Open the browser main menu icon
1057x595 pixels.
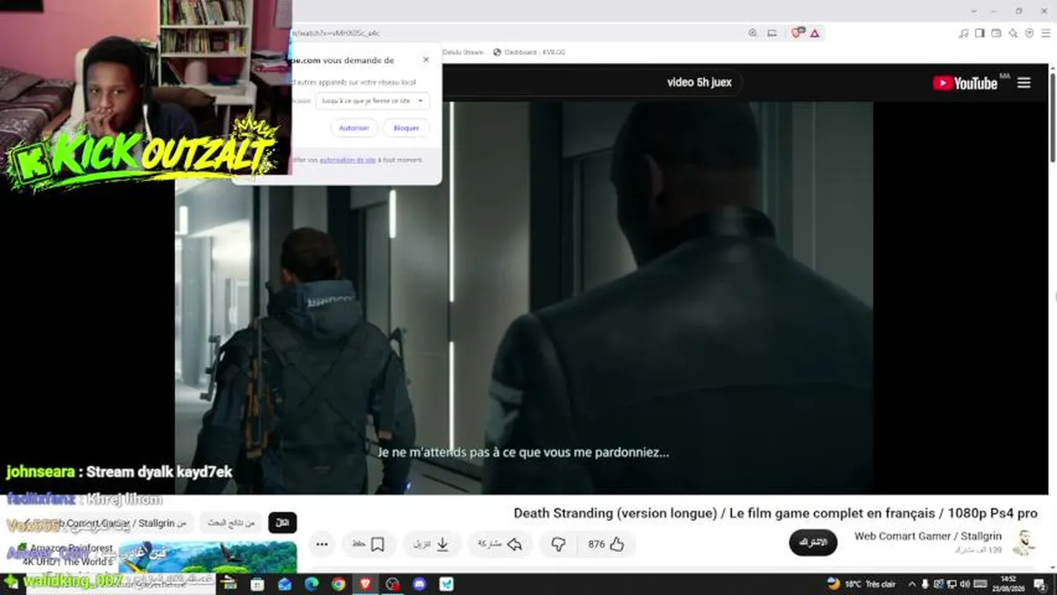coord(1046,33)
